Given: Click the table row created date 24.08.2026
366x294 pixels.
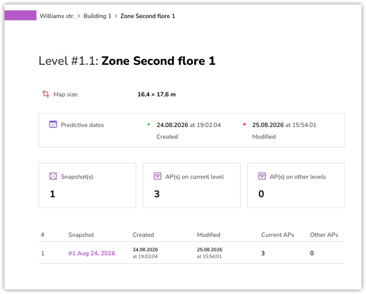Looking at the screenshot, I should pyautogui.click(x=145, y=250).
